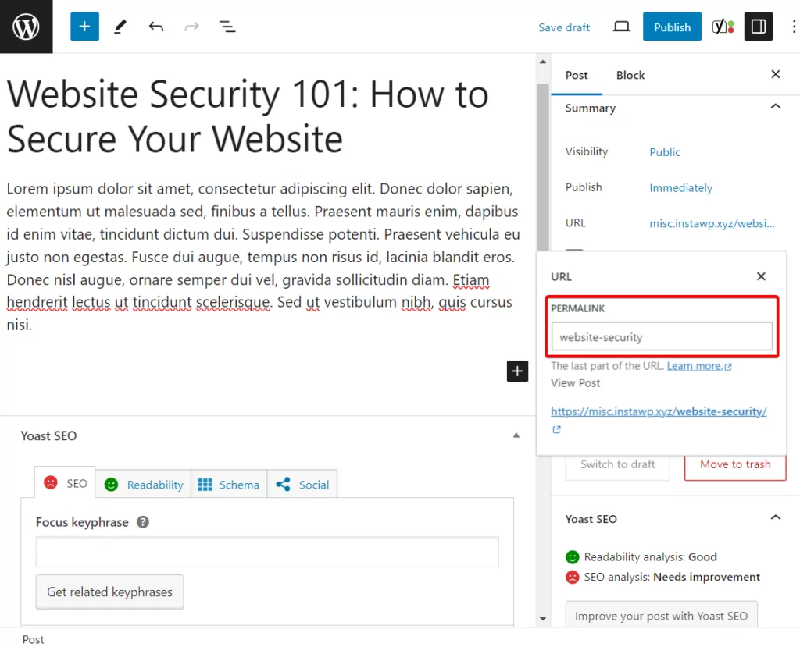Click the scrollbar down arrow
800x647 pixels.
pyautogui.click(x=543, y=618)
